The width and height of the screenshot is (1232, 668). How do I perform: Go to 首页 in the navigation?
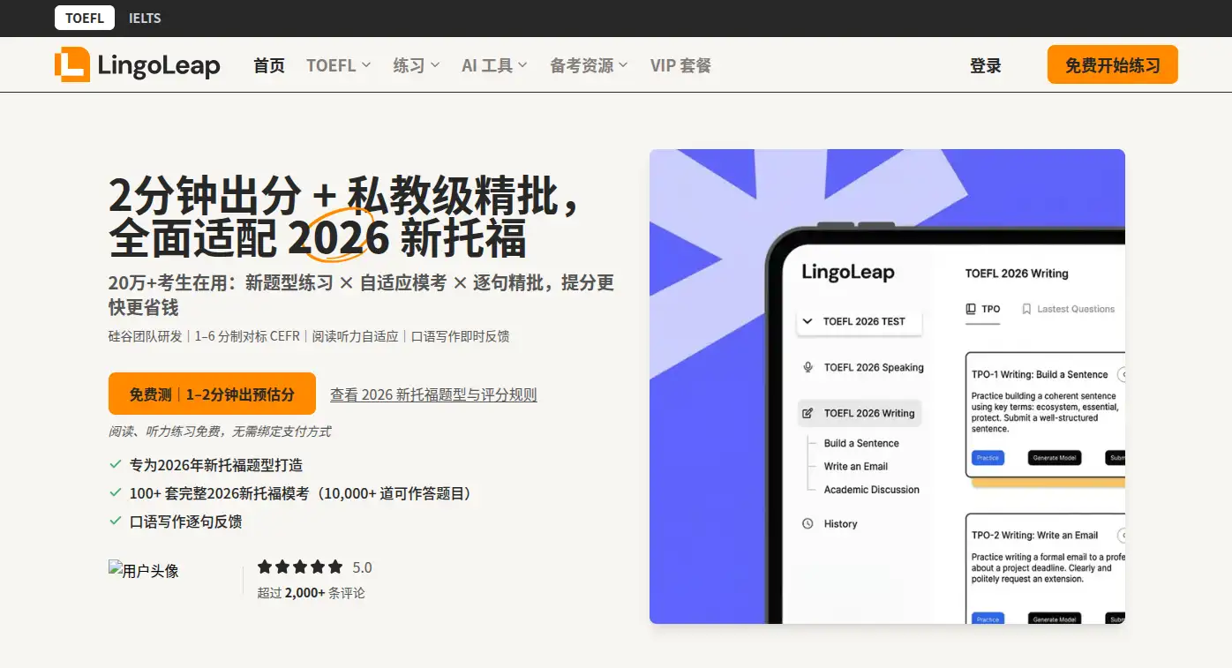(x=269, y=65)
